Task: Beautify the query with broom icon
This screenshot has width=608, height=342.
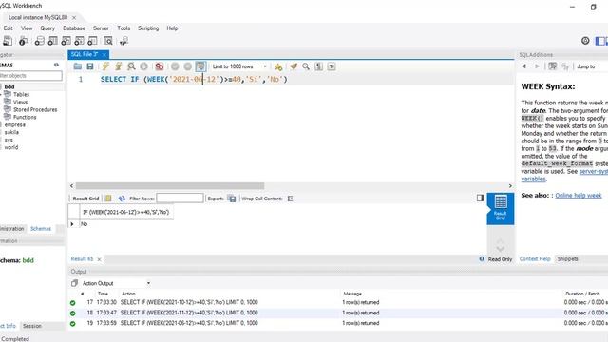Action: (x=294, y=66)
